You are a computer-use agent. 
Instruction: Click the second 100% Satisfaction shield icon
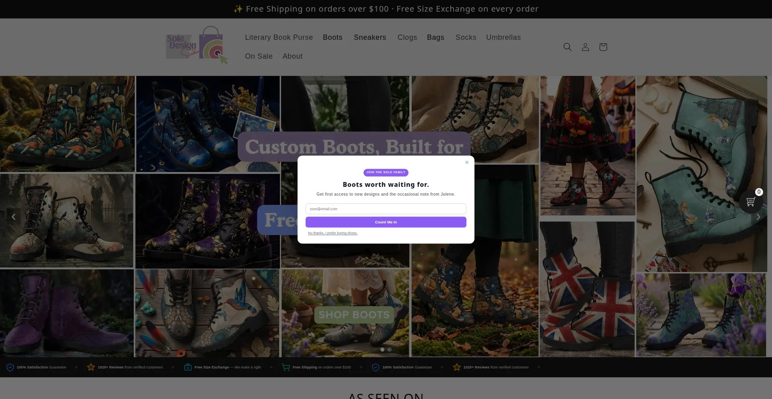point(376,367)
